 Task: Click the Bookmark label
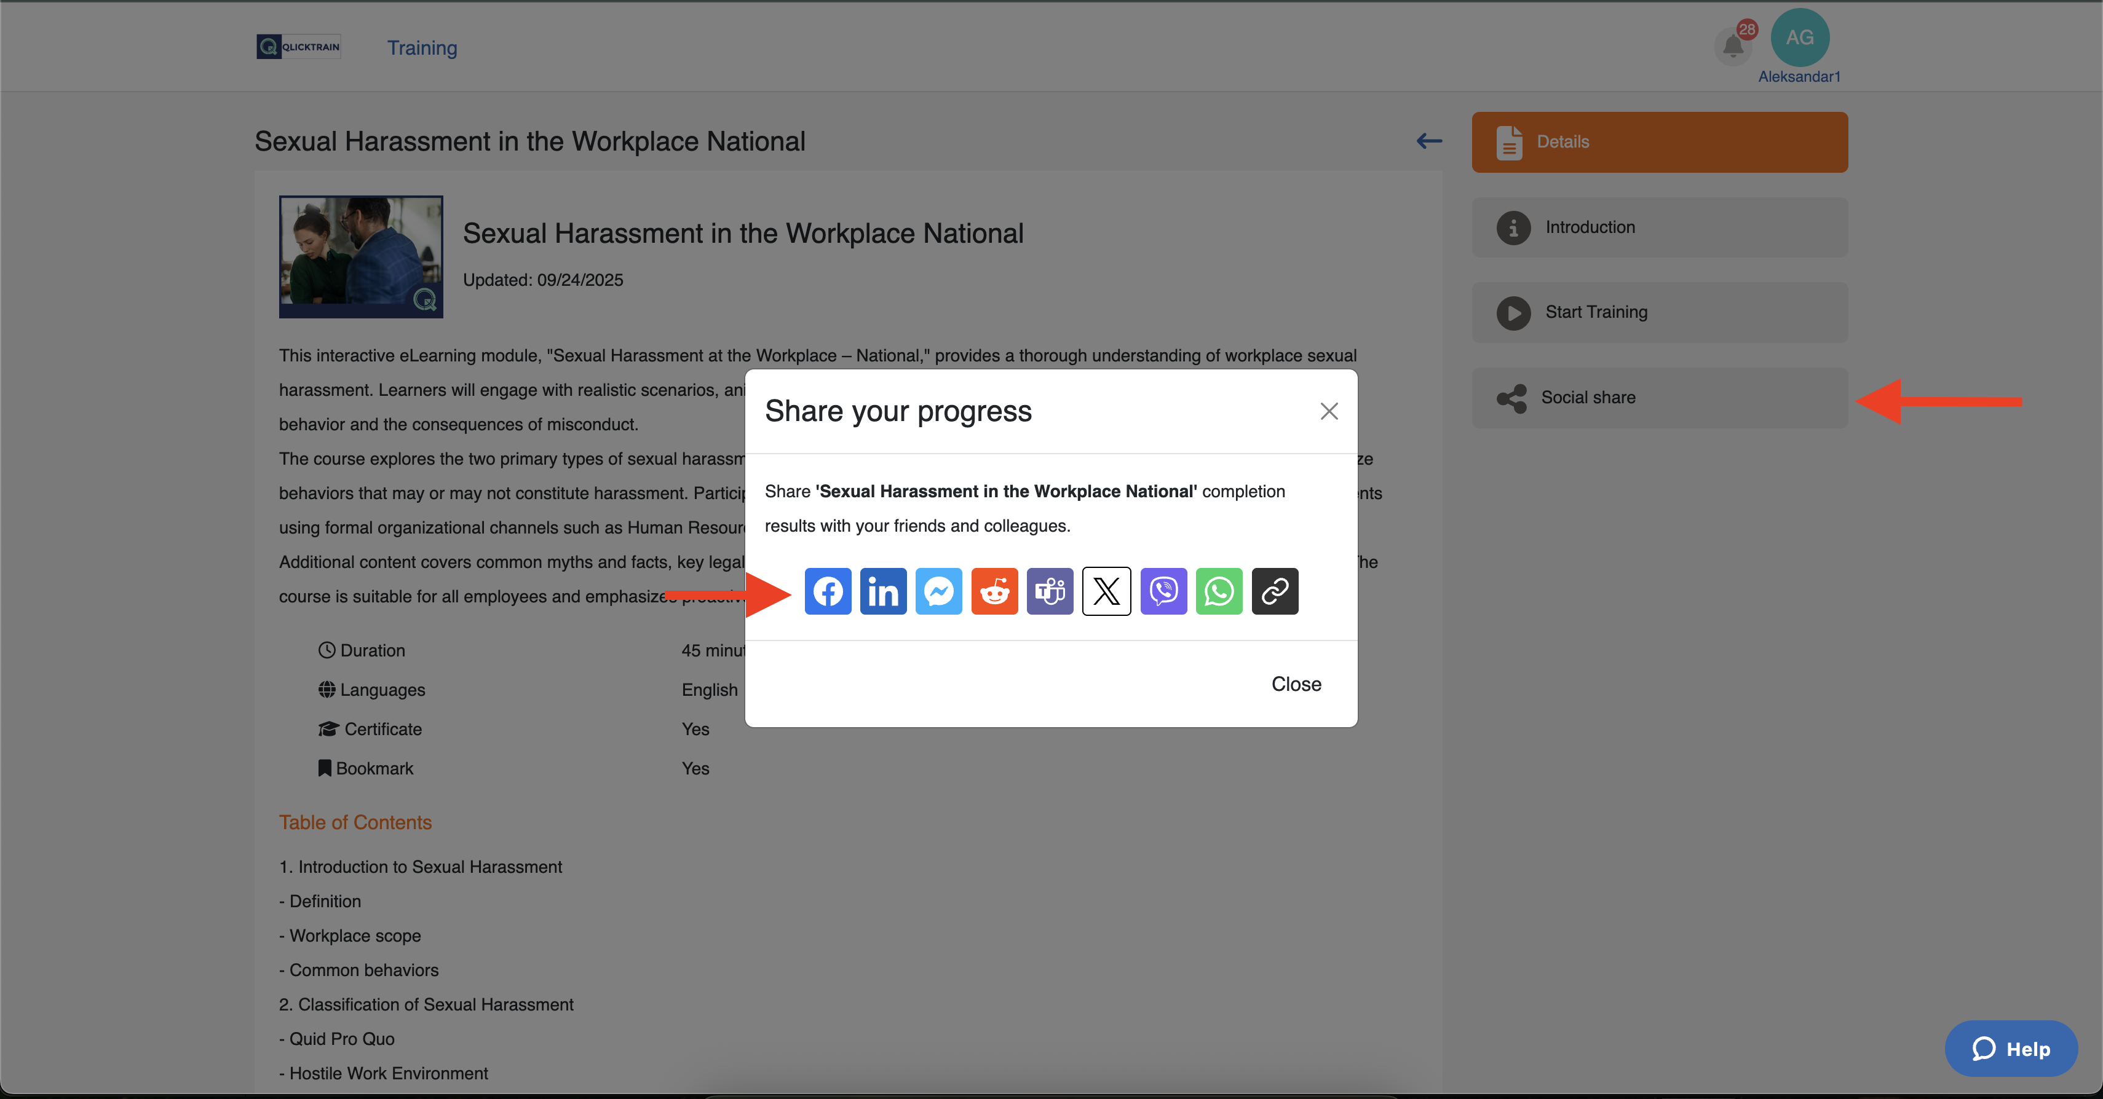click(x=374, y=768)
